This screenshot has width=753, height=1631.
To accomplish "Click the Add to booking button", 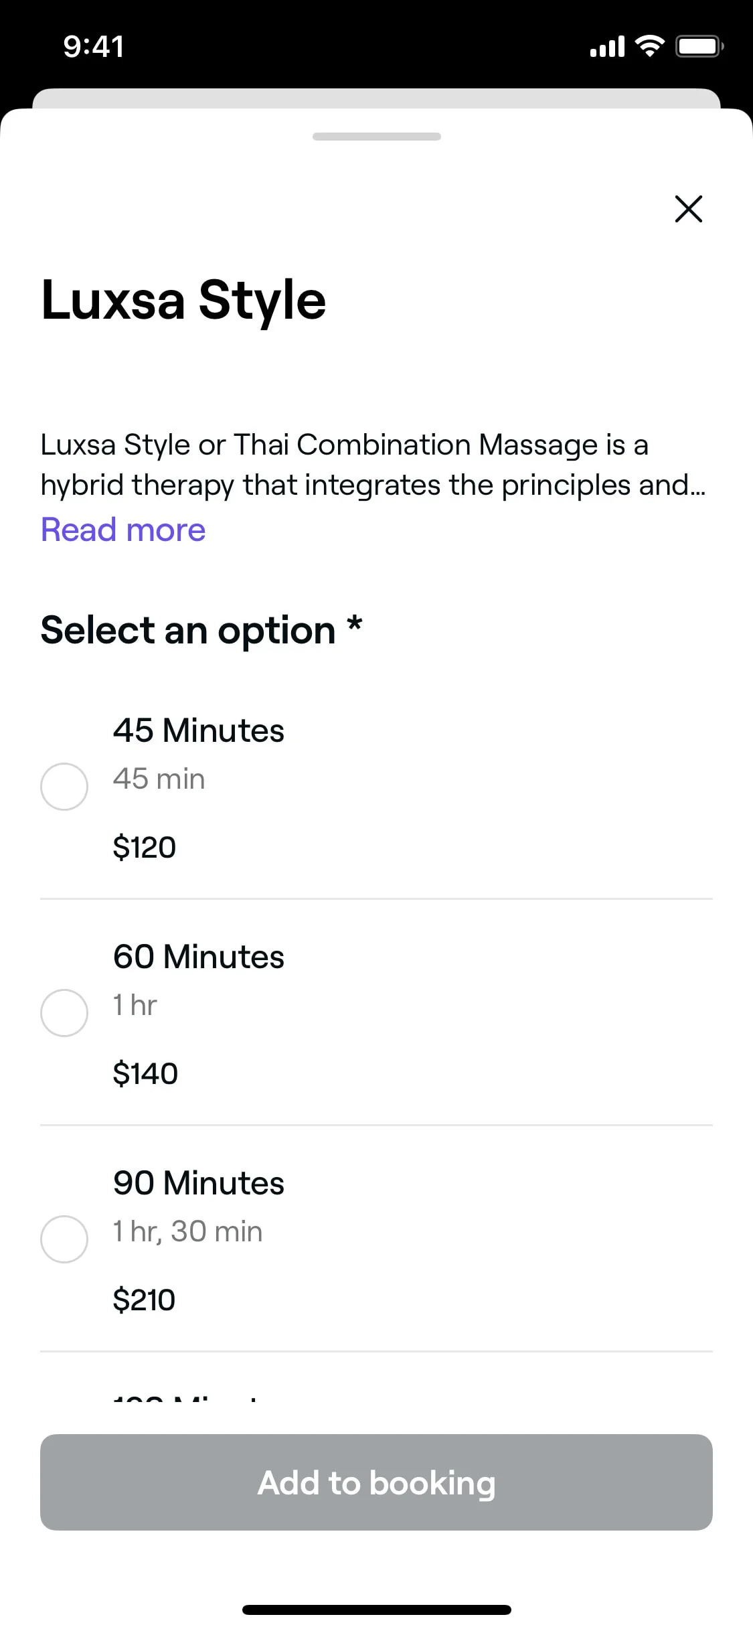I will [x=376, y=1482].
